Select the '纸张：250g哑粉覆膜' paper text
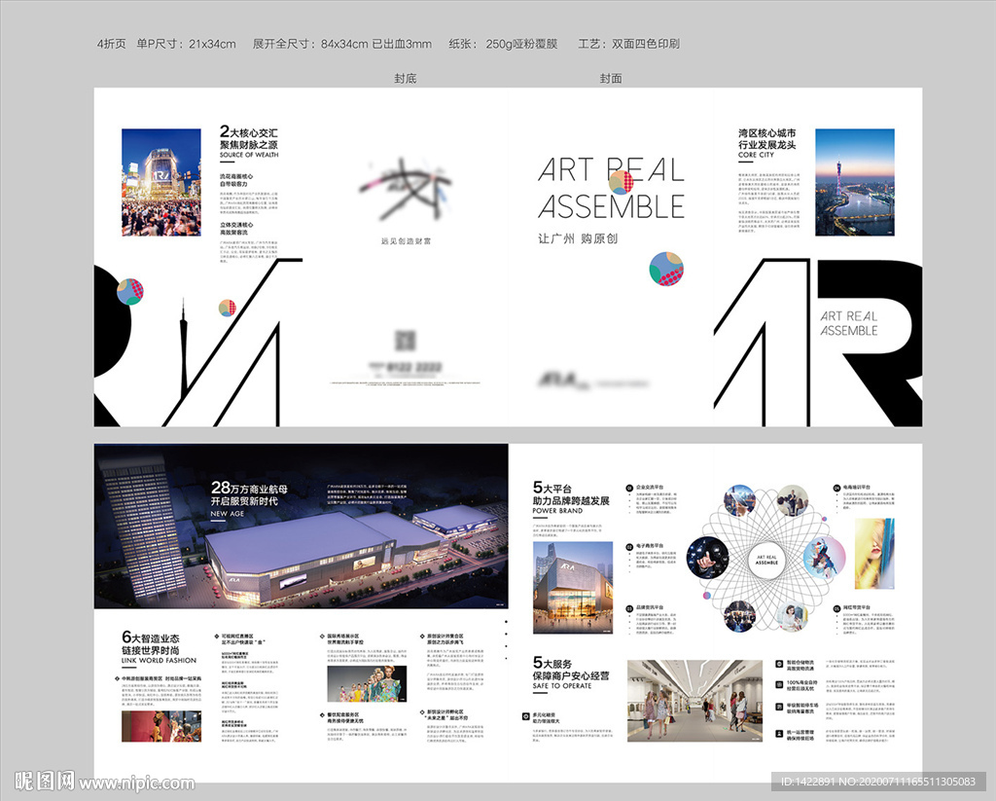The image size is (996, 801). click(503, 44)
